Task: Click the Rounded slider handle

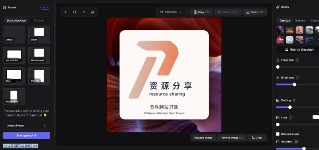Action: pyautogui.click(x=304, y=148)
